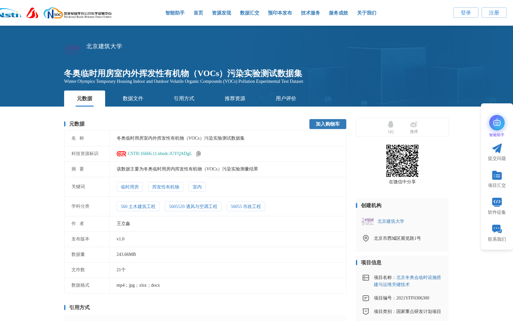Click the 注册 button
The height and width of the screenshot is (321, 513).
[x=494, y=13]
